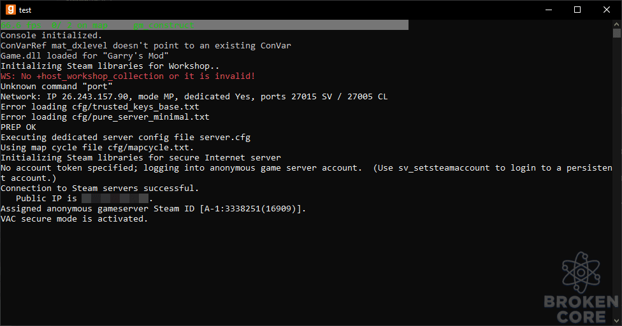Minimize the test console window
The width and height of the screenshot is (622, 326).
point(549,10)
